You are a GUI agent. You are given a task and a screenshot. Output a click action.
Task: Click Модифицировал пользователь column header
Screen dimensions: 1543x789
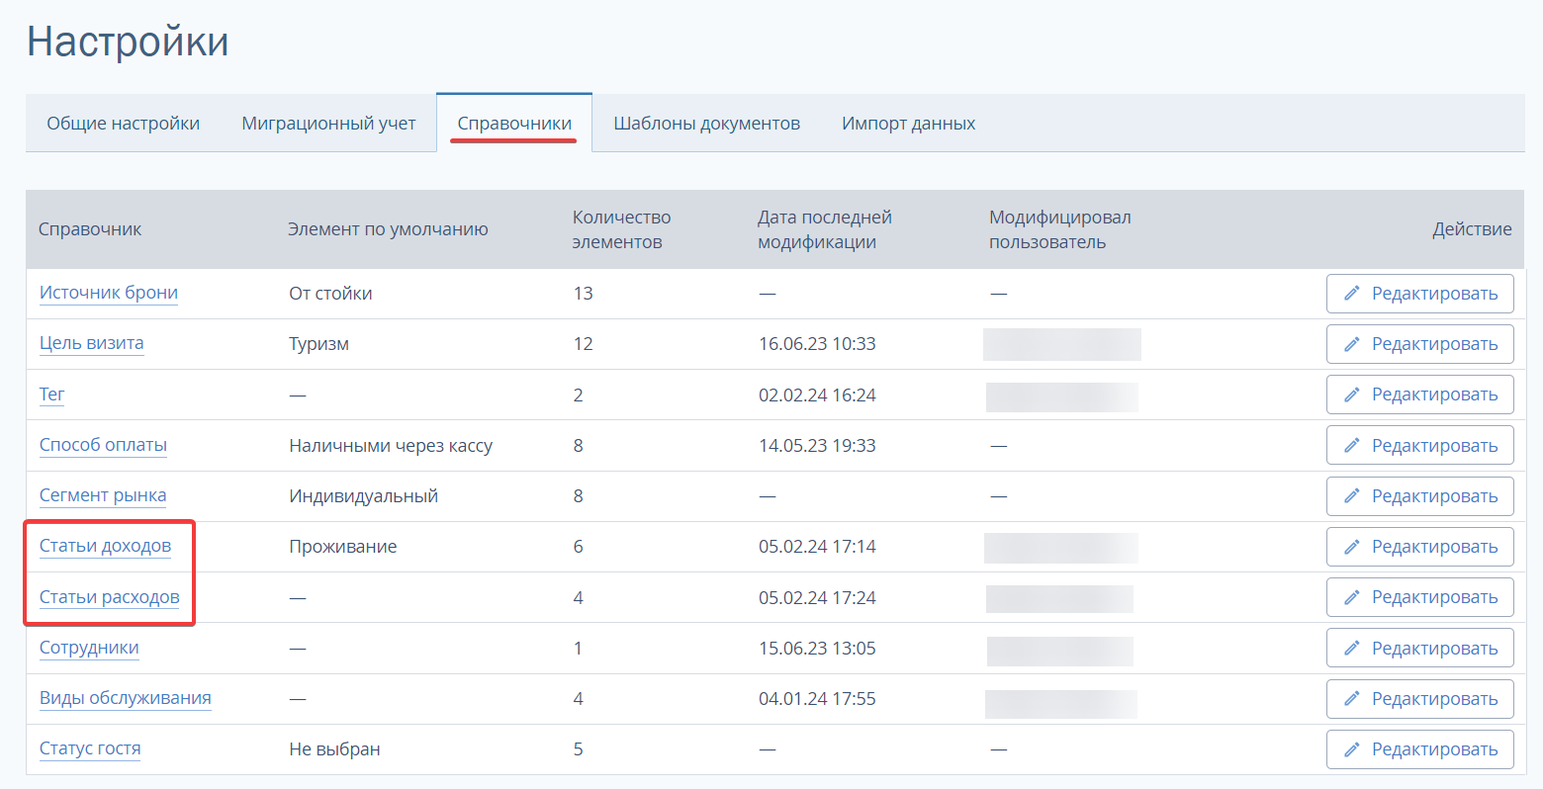tap(1059, 229)
